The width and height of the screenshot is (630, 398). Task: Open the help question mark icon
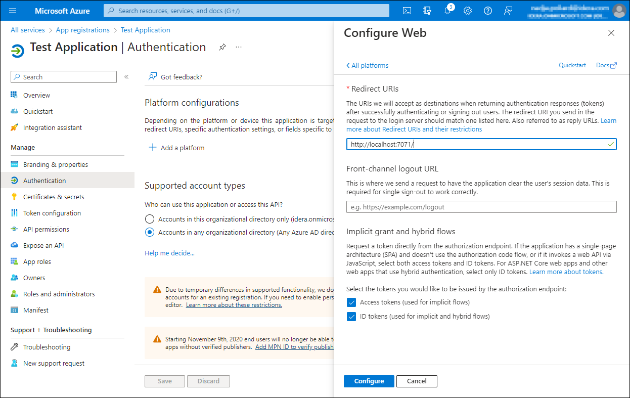pyautogui.click(x=488, y=11)
